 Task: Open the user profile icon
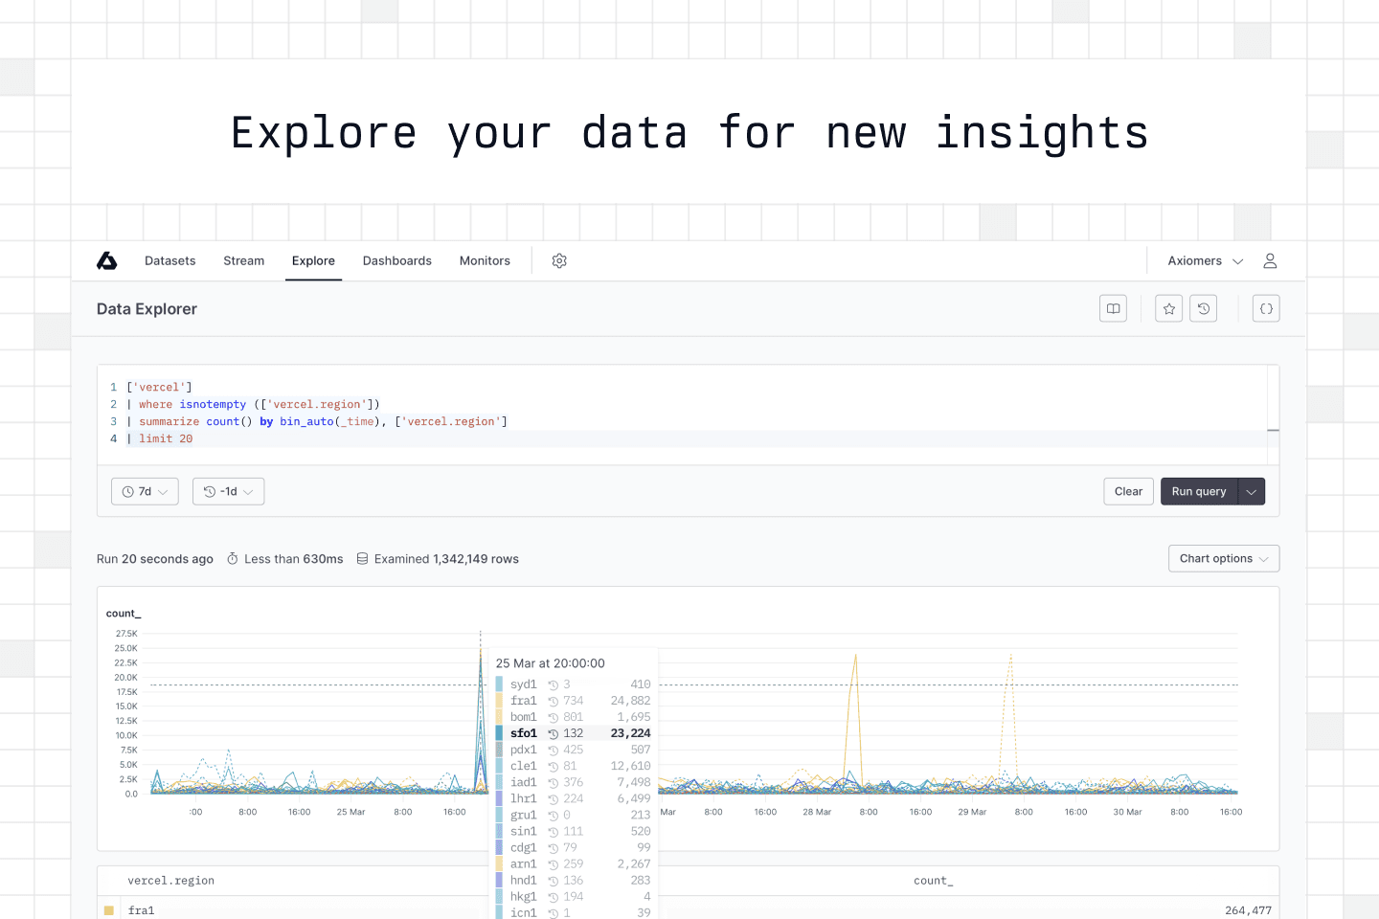[1270, 261]
